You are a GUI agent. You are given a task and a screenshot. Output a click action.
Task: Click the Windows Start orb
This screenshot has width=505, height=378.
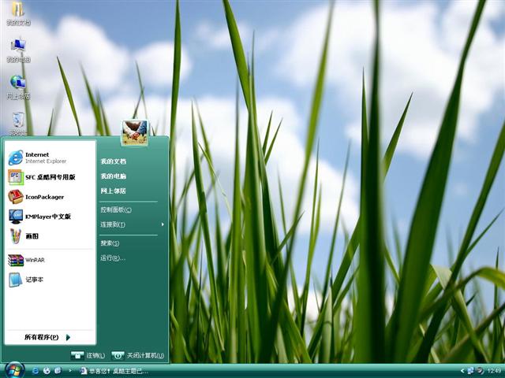(x=14, y=370)
